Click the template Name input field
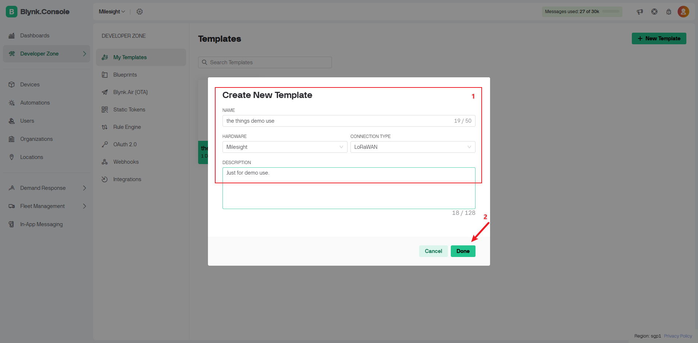 pos(349,121)
